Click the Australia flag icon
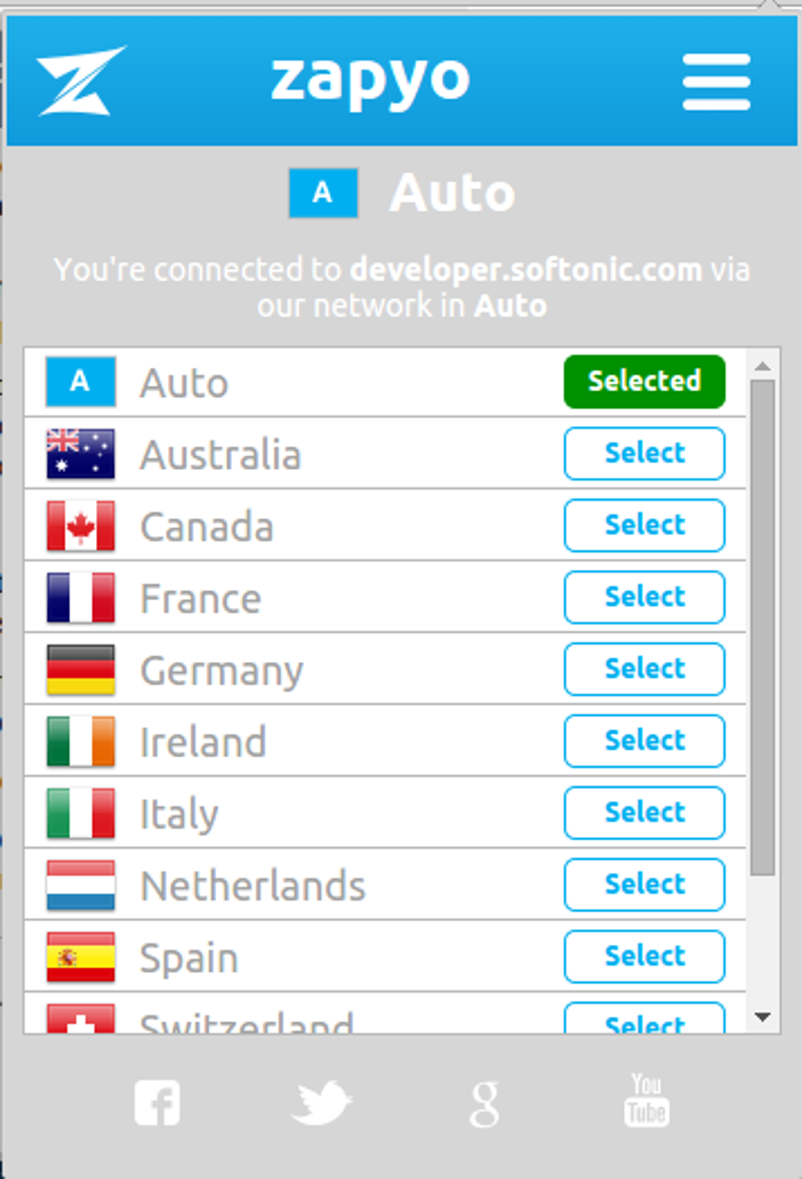Image resolution: width=802 pixels, height=1179 pixels. [x=80, y=454]
